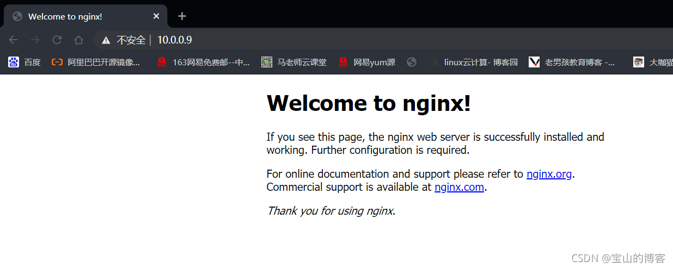This screenshot has width=673, height=268.
Task: Click the browser forward arrow
Action: click(35, 40)
